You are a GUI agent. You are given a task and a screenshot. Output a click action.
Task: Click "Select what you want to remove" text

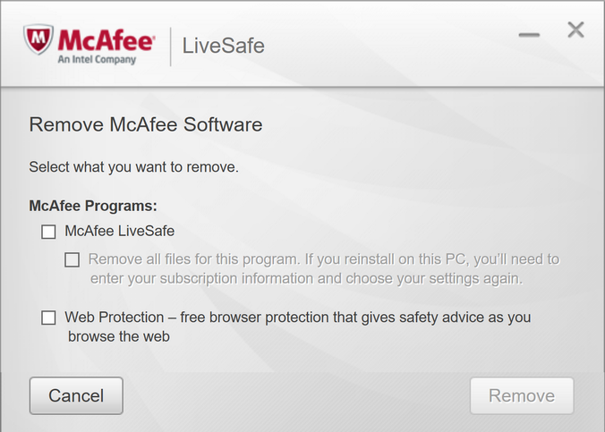tap(133, 166)
